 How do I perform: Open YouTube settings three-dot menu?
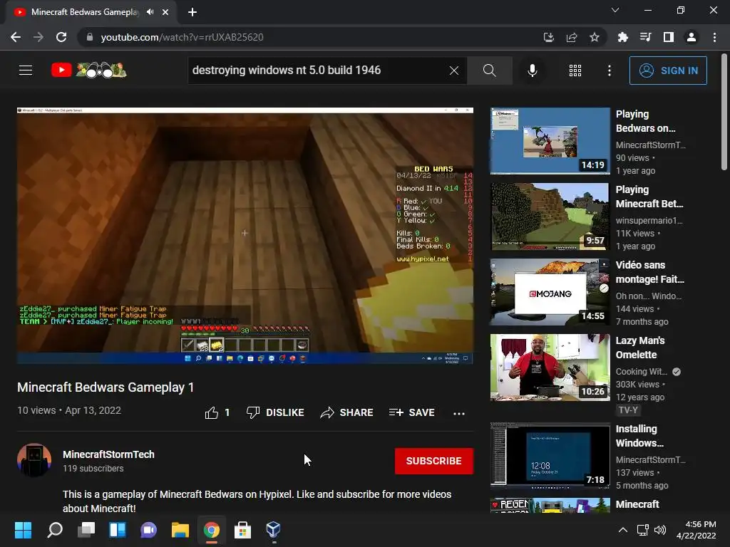point(609,71)
